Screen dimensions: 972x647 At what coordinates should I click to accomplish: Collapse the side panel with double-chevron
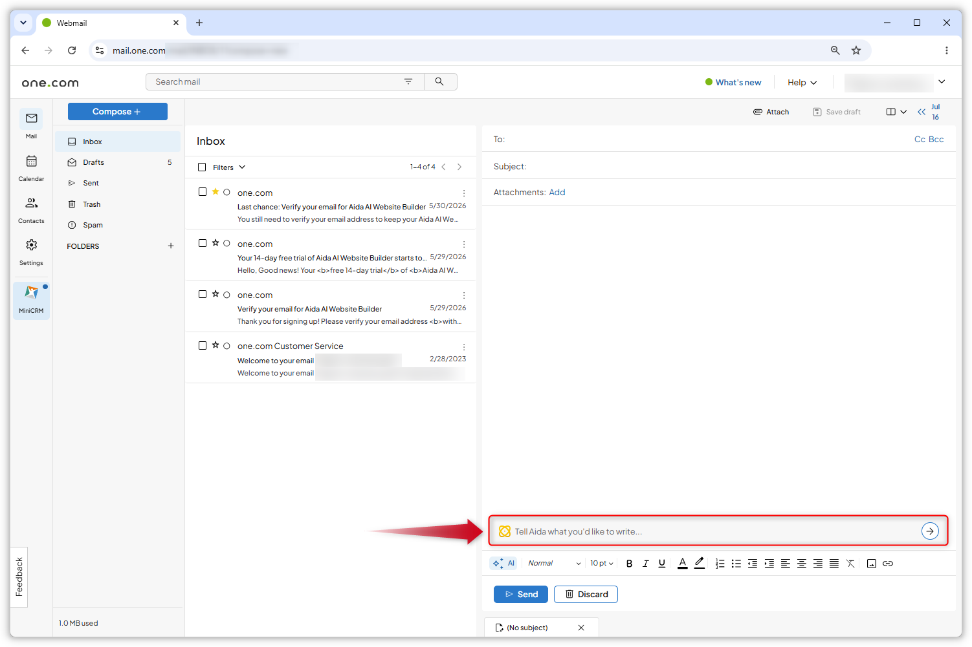tap(922, 112)
